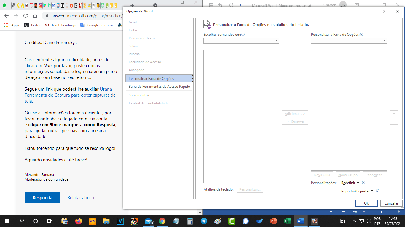Open the Central de Confiabilidade category
The height and width of the screenshot is (227, 405).
pos(159,103)
